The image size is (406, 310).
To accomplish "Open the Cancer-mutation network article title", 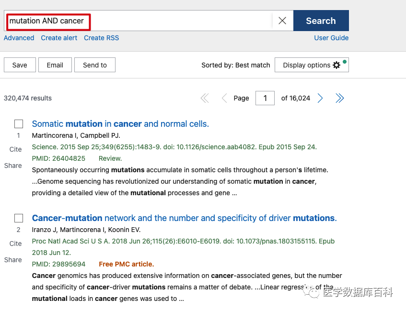I will point(185,218).
